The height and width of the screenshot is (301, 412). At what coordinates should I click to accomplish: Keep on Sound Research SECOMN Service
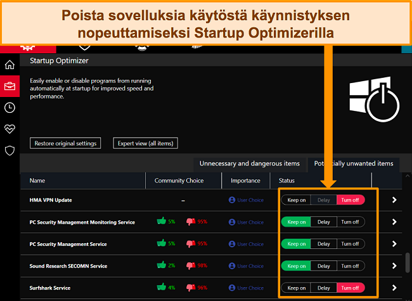click(x=296, y=266)
